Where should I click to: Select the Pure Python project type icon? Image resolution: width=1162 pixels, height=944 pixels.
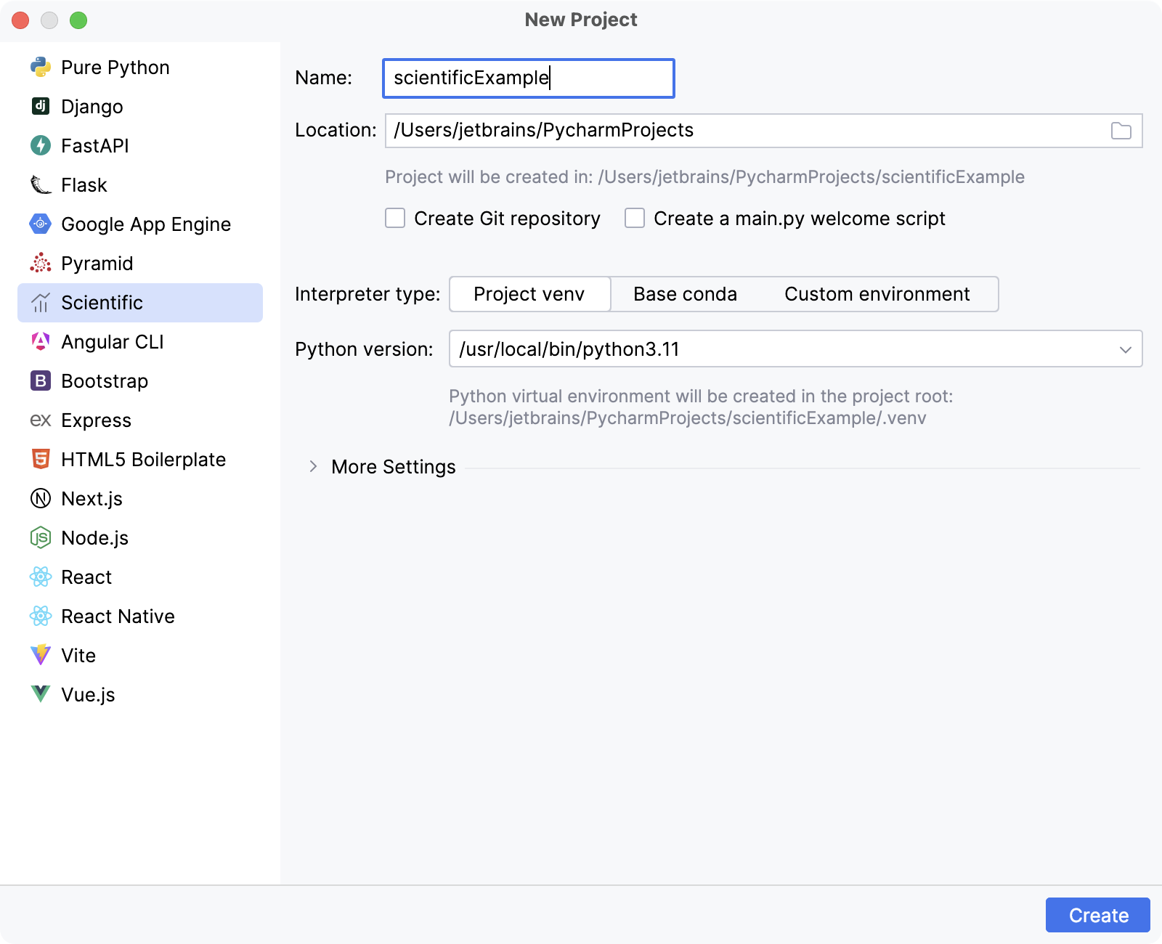pos(41,67)
